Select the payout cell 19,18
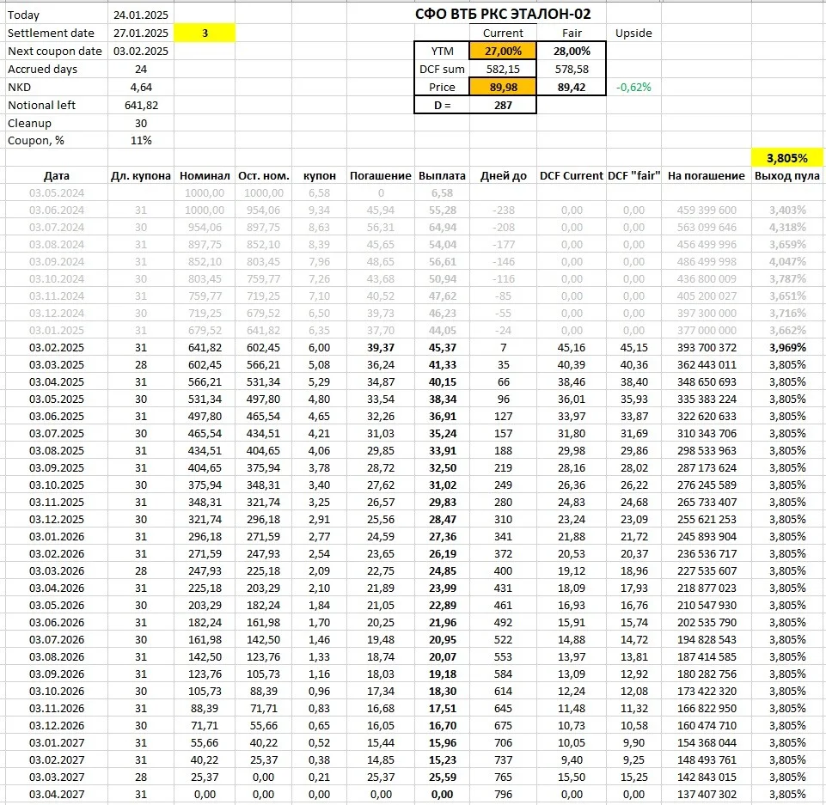 click(442, 674)
